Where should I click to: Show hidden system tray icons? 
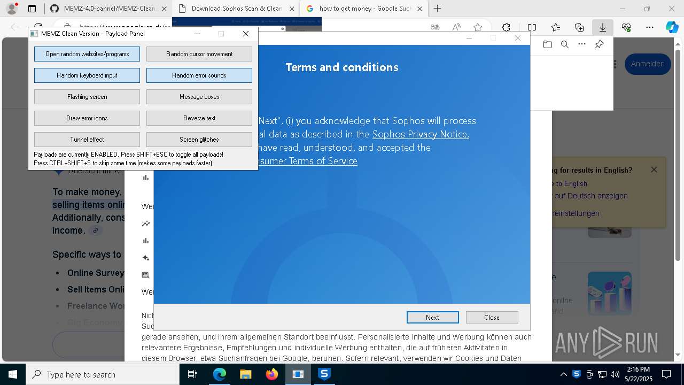(x=564, y=374)
